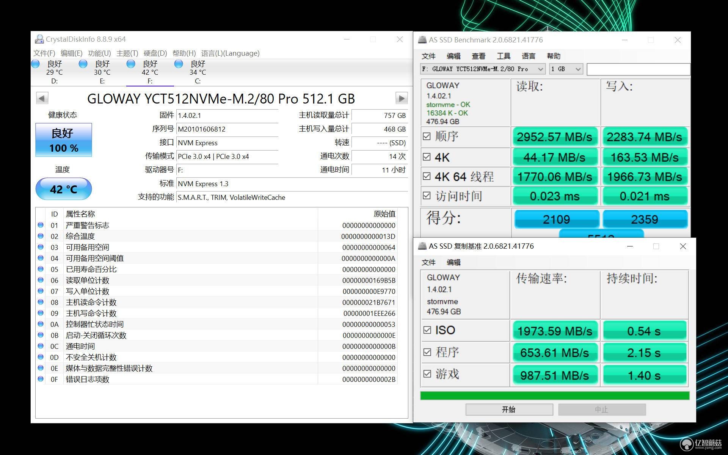Viewport: 728px width, 455px height.
Task: Click the greyed 中止 button
Action: tap(602, 409)
